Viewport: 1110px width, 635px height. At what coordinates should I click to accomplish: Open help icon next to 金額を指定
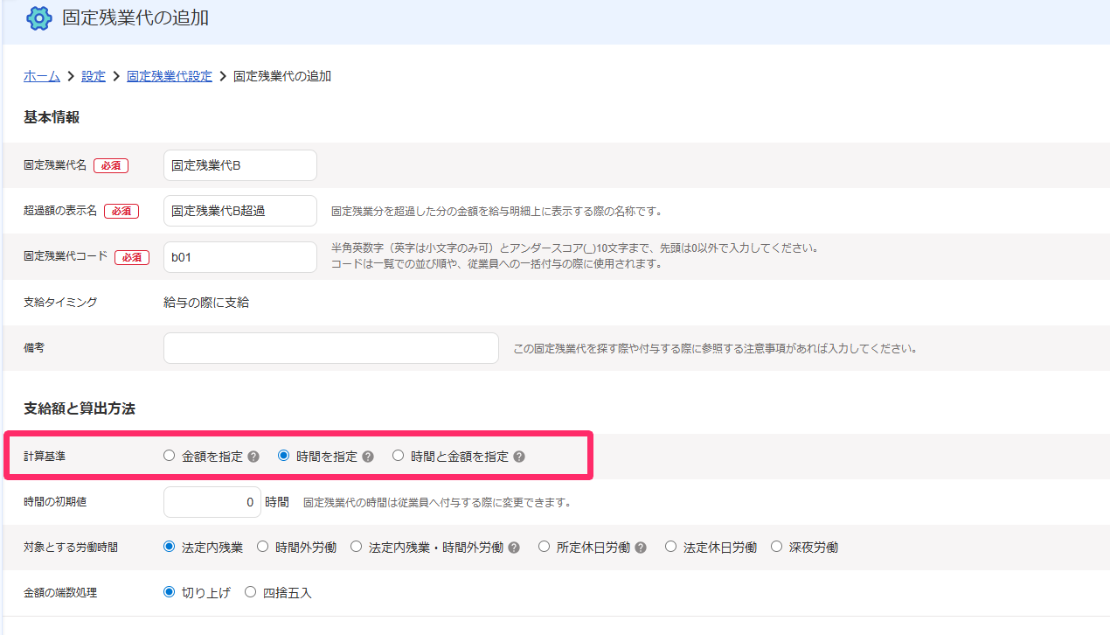tap(253, 457)
